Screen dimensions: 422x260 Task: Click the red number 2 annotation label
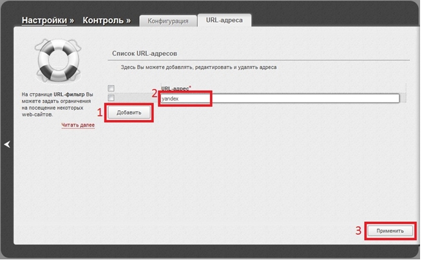(154, 92)
